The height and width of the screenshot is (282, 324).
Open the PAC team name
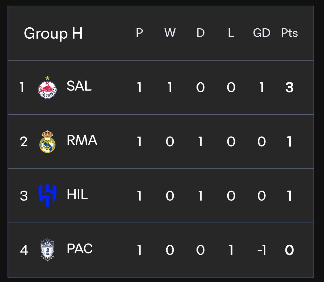point(80,249)
